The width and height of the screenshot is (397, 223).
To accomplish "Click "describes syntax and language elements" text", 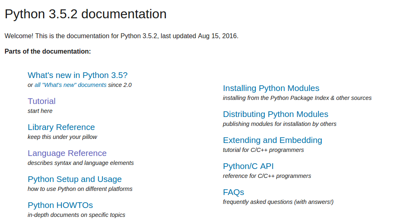I will point(81,163).
